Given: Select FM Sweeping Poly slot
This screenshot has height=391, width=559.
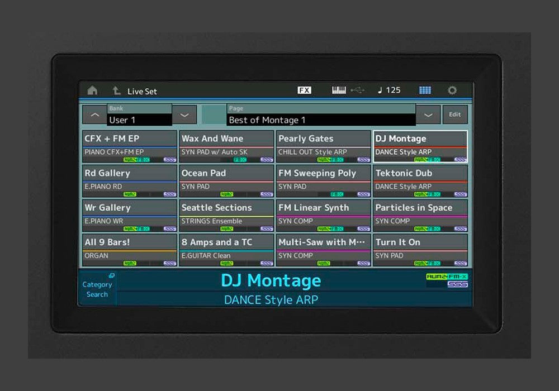Looking at the screenshot, I should 324,181.
